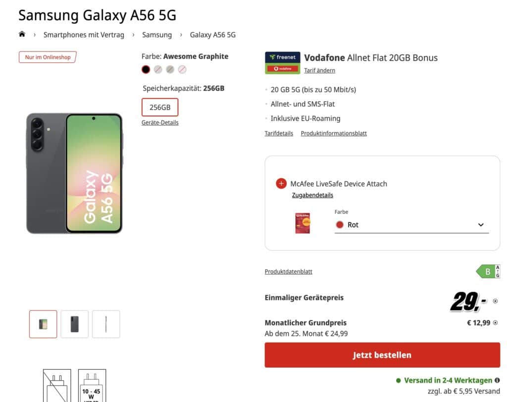Go to Samsung breadcrumb item

[157, 35]
